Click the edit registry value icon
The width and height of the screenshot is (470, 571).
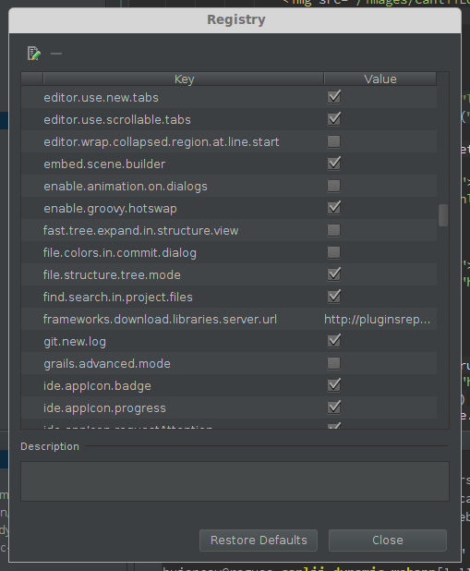coord(34,54)
